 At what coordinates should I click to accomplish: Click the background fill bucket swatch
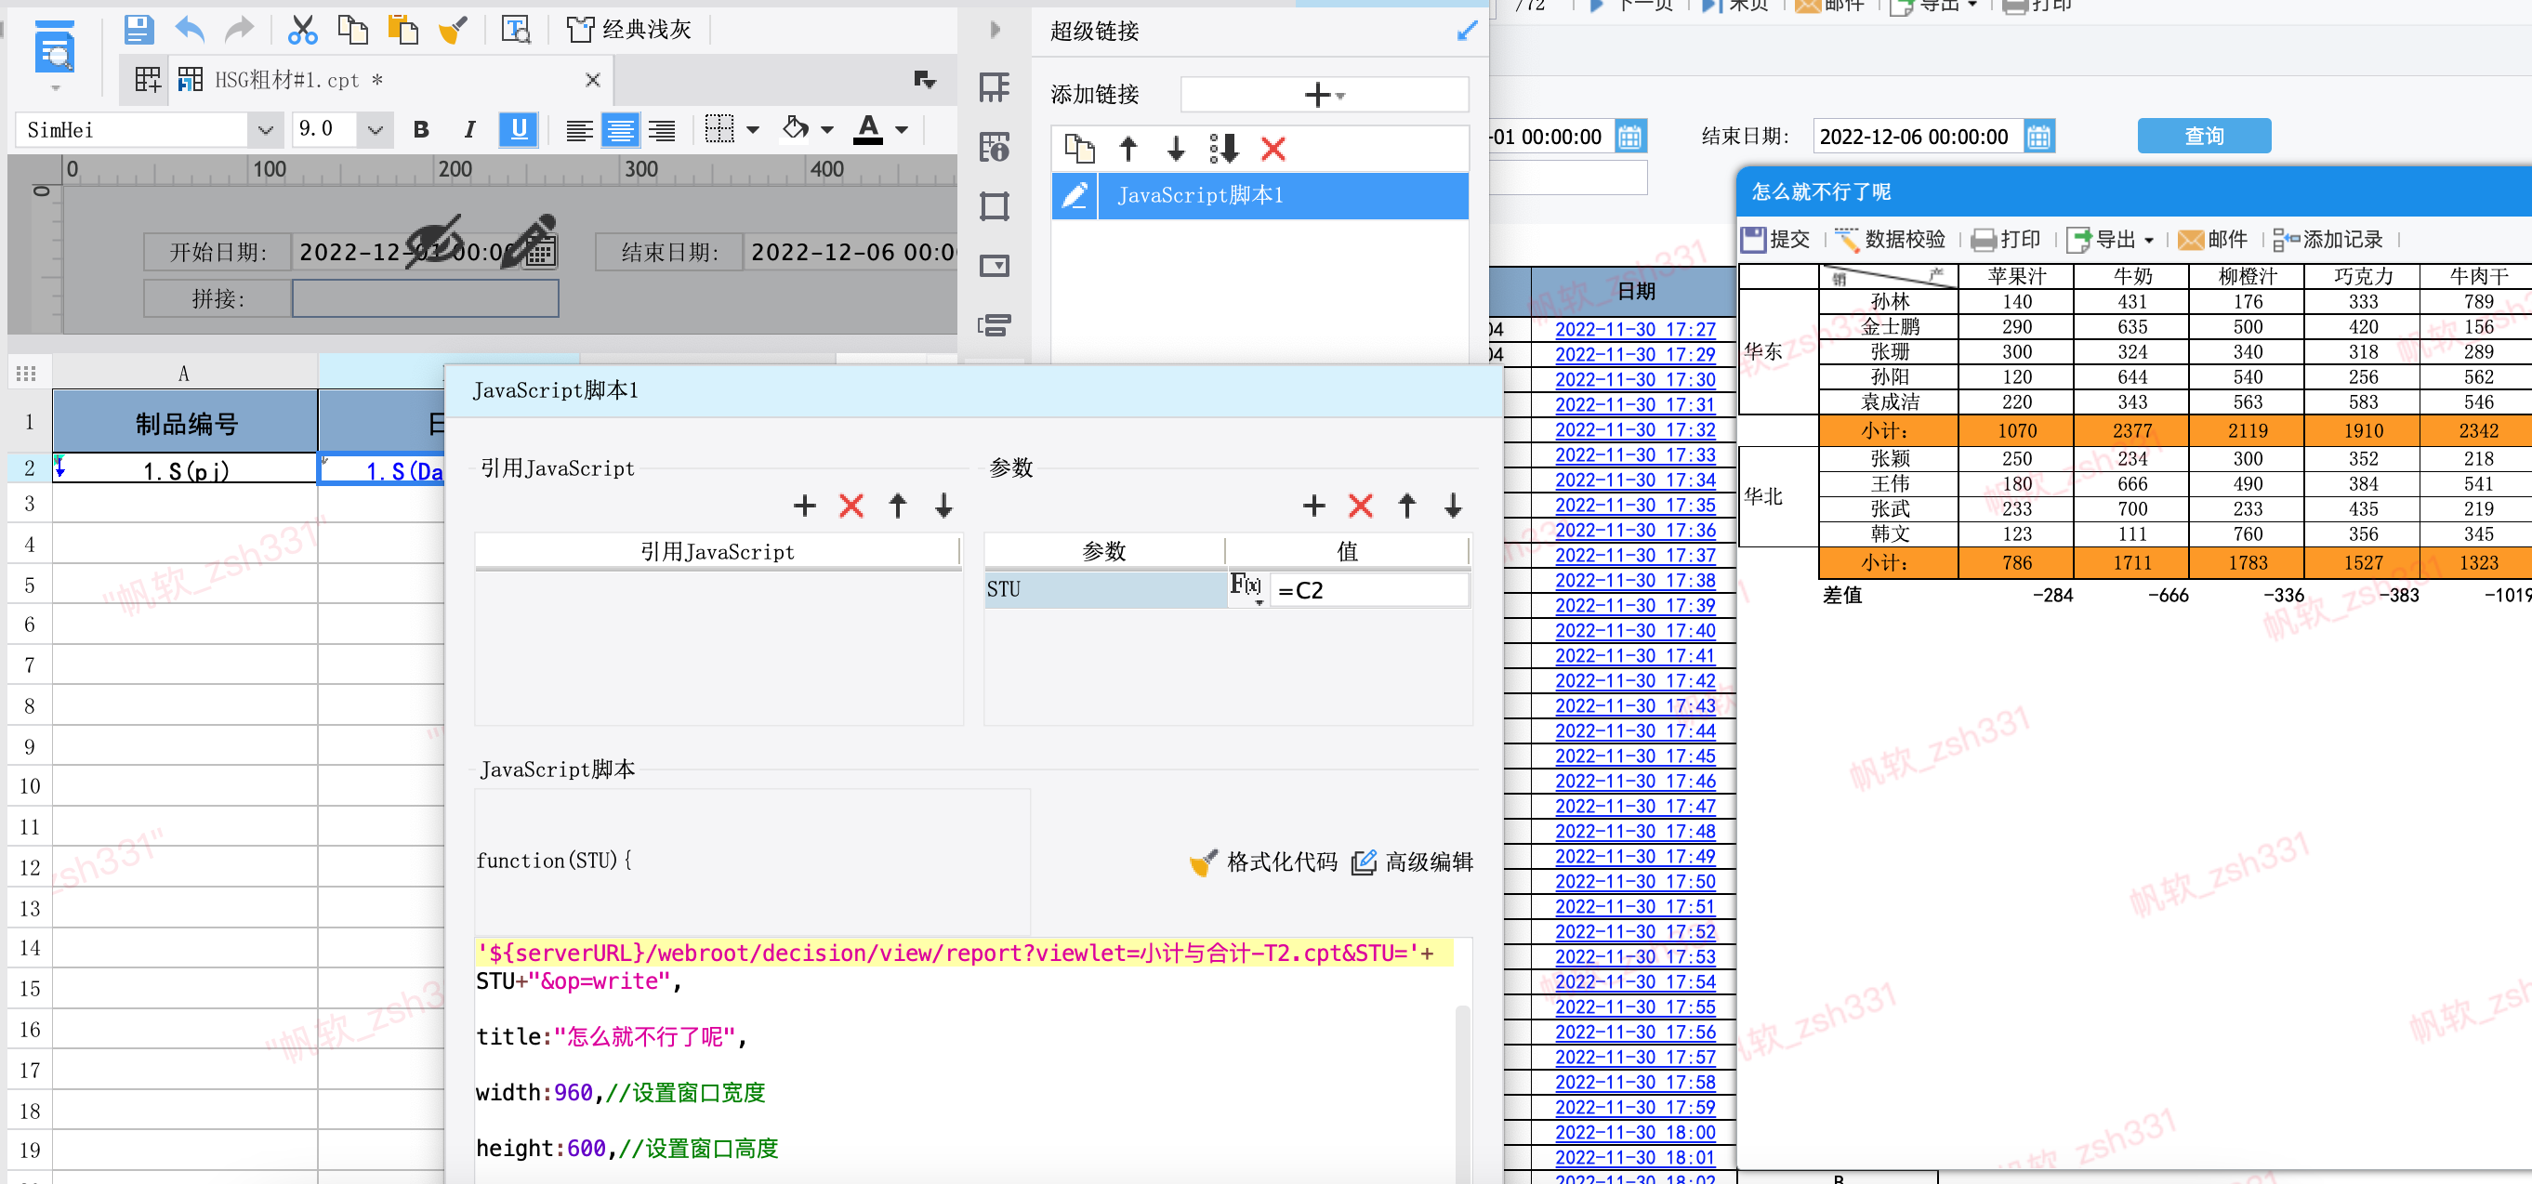pos(795,127)
